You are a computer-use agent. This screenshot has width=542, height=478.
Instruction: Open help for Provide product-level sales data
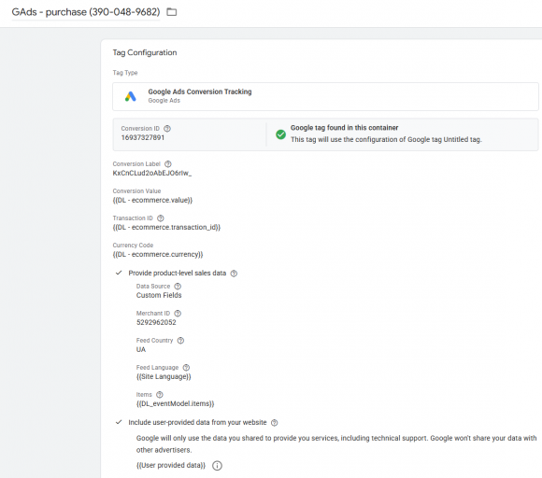234,274
